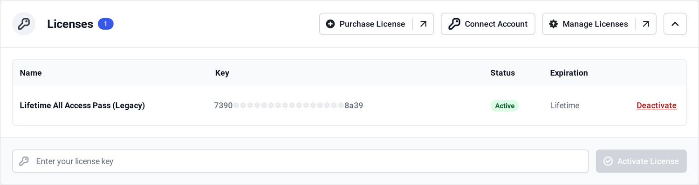Click the red Deactivate link

[x=657, y=106]
